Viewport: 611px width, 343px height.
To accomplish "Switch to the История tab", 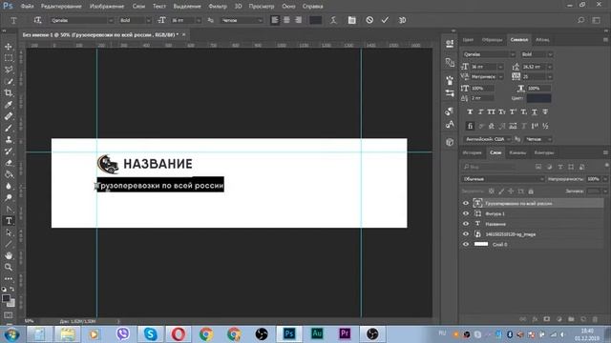I will pos(472,152).
